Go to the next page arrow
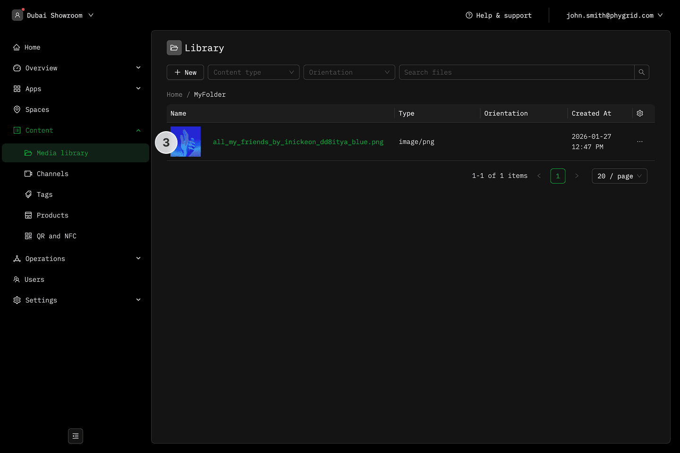Screen dimensions: 680x453 [577, 176]
